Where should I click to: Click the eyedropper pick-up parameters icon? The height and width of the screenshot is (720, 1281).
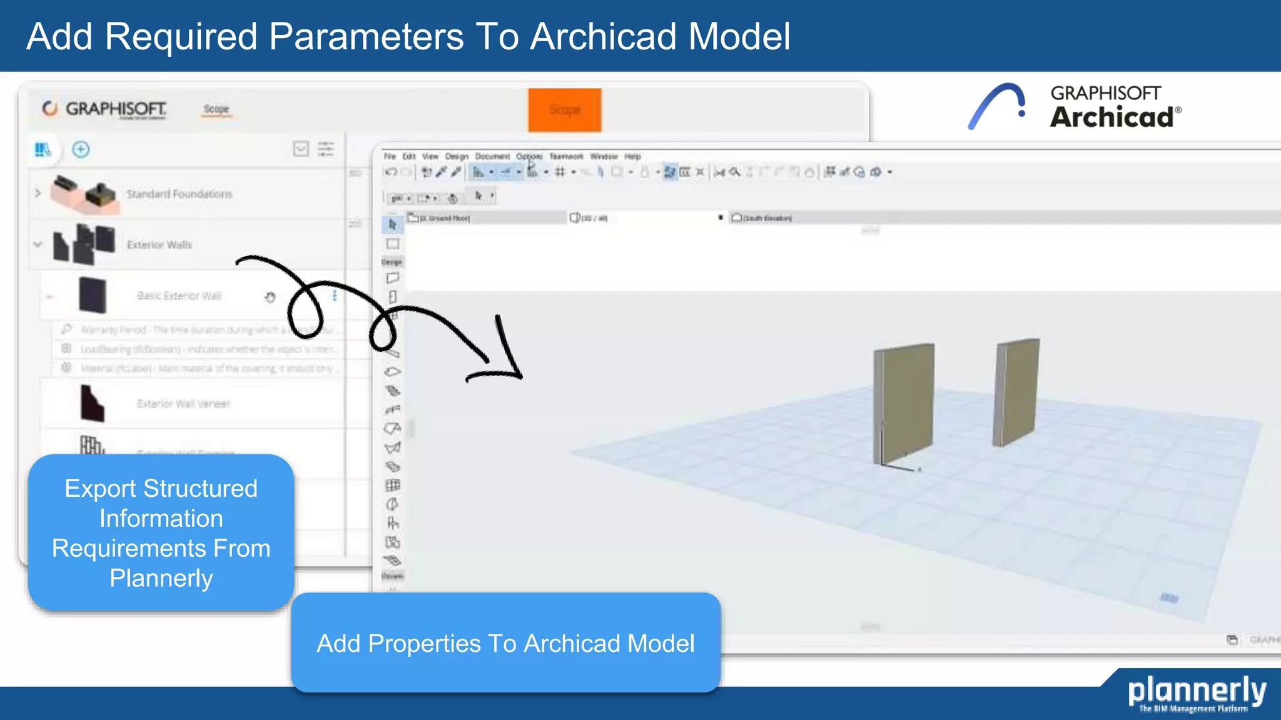[442, 172]
